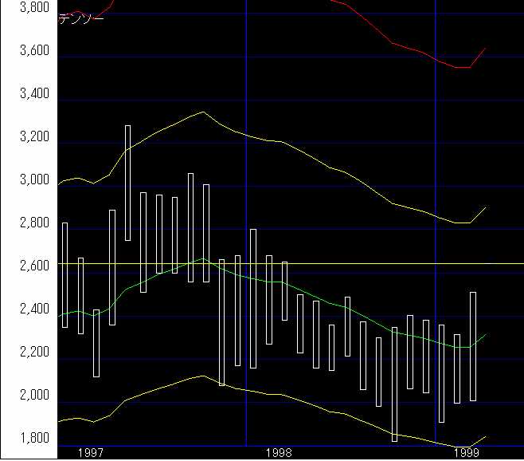Click the peak of the upper yellow band
This screenshot has width=524, height=461.
tap(203, 112)
